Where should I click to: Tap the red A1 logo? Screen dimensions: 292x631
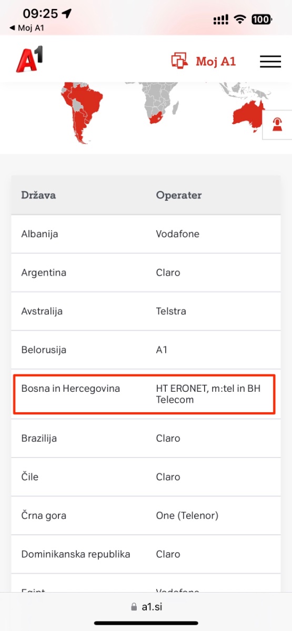coord(29,59)
